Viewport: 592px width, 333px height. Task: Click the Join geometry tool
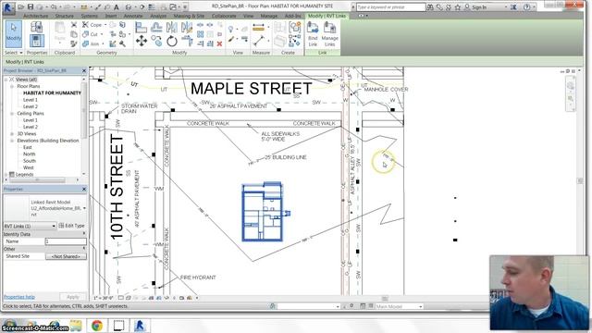[91, 43]
